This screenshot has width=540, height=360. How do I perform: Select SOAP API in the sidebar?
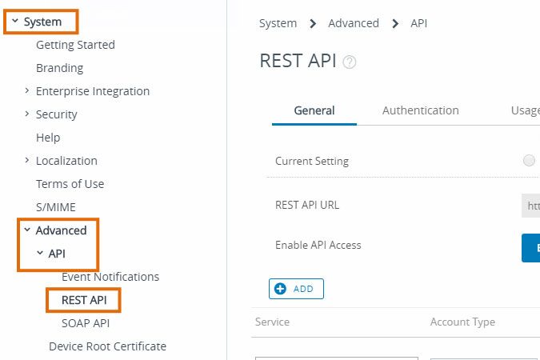pyautogui.click(x=86, y=323)
